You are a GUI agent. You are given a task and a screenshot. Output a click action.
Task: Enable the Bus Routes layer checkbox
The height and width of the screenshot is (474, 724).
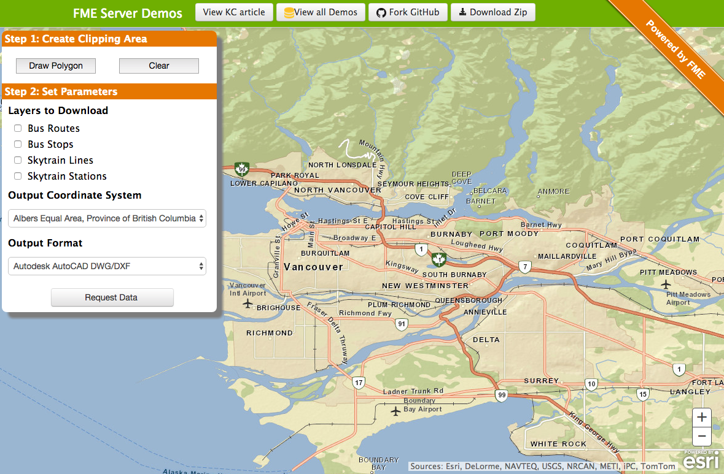tap(18, 128)
